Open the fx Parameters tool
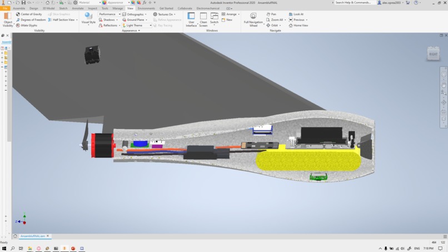 pyautogui.click(x=145, y=3)
